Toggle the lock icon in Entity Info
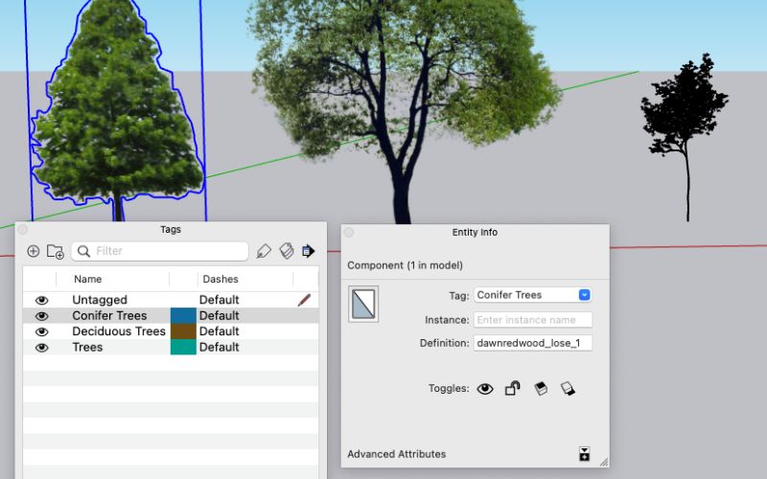The height and width of the screenshot is (479, 767). coord(513,388)
